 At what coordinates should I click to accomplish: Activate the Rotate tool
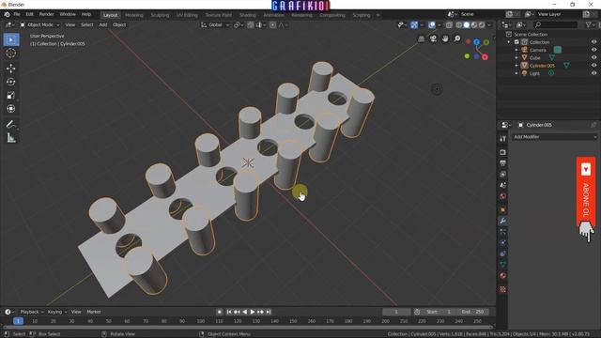[11, 82]
